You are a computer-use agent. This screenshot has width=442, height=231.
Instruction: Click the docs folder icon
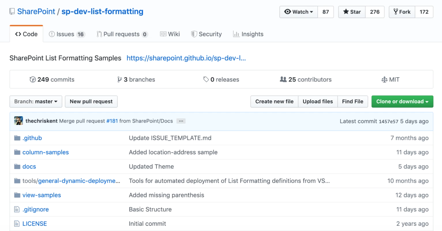coord(17,167)
